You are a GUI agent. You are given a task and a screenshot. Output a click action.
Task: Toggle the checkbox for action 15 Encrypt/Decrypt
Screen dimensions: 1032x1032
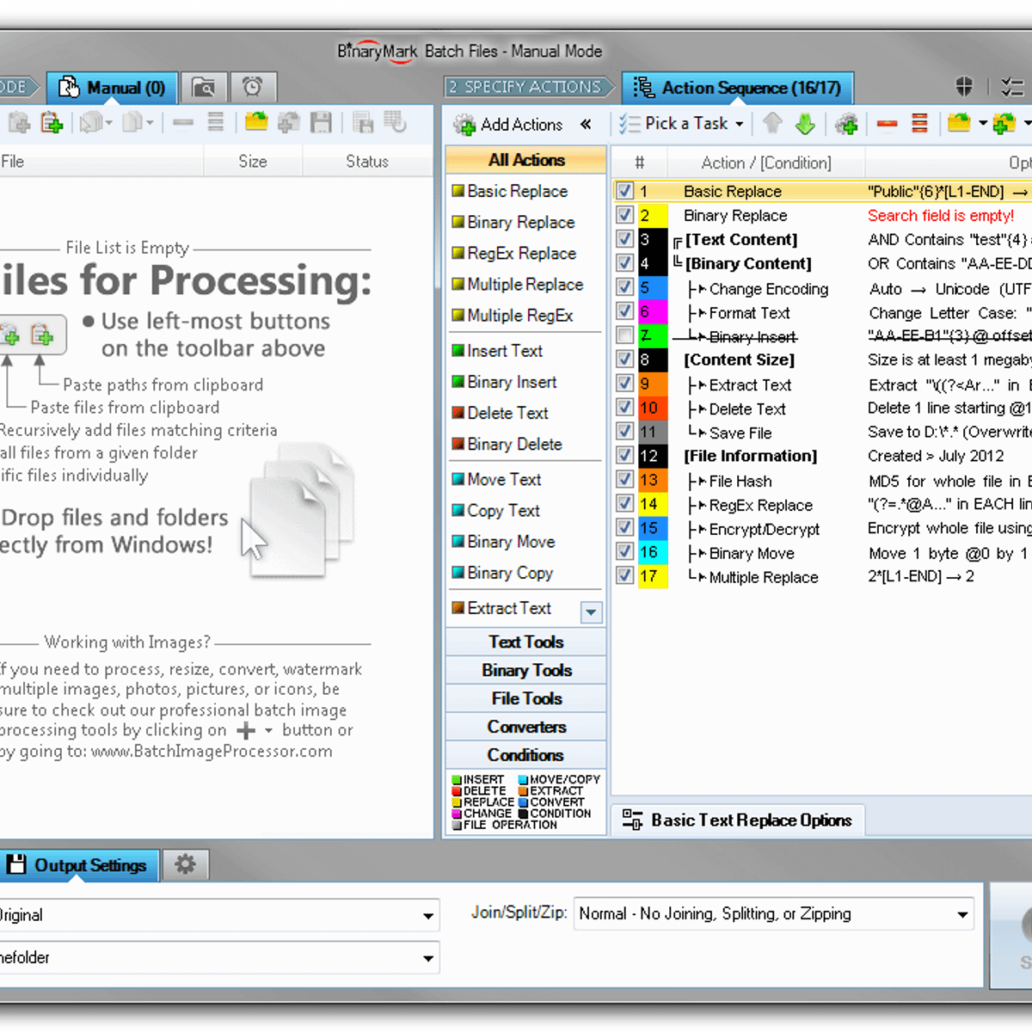[x=625, y=528]
